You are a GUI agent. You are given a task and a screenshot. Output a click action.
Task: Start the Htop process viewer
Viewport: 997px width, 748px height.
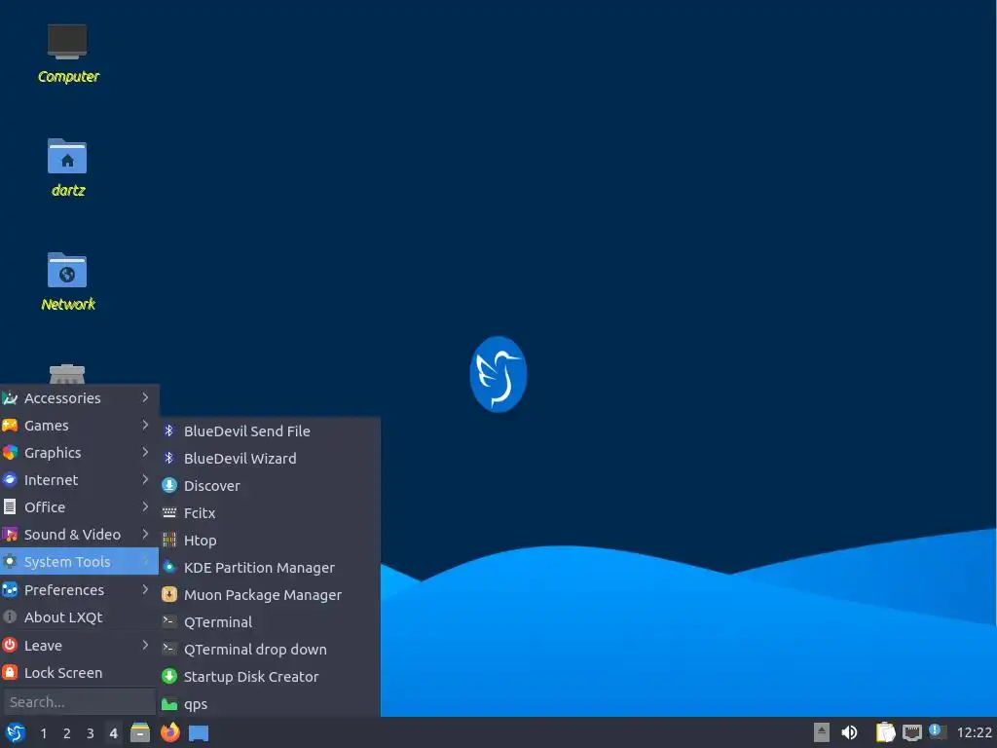pyautogui.click(x=271, y=541)
